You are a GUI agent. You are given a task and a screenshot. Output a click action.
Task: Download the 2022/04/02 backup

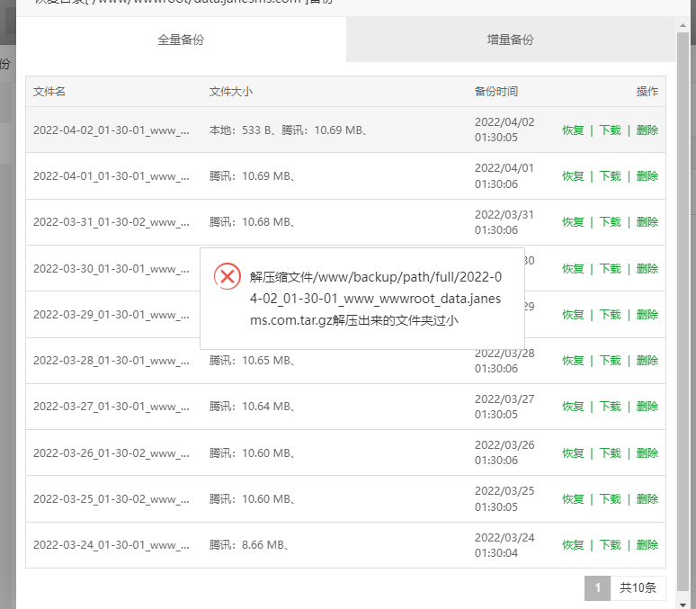tap(610, 130)
